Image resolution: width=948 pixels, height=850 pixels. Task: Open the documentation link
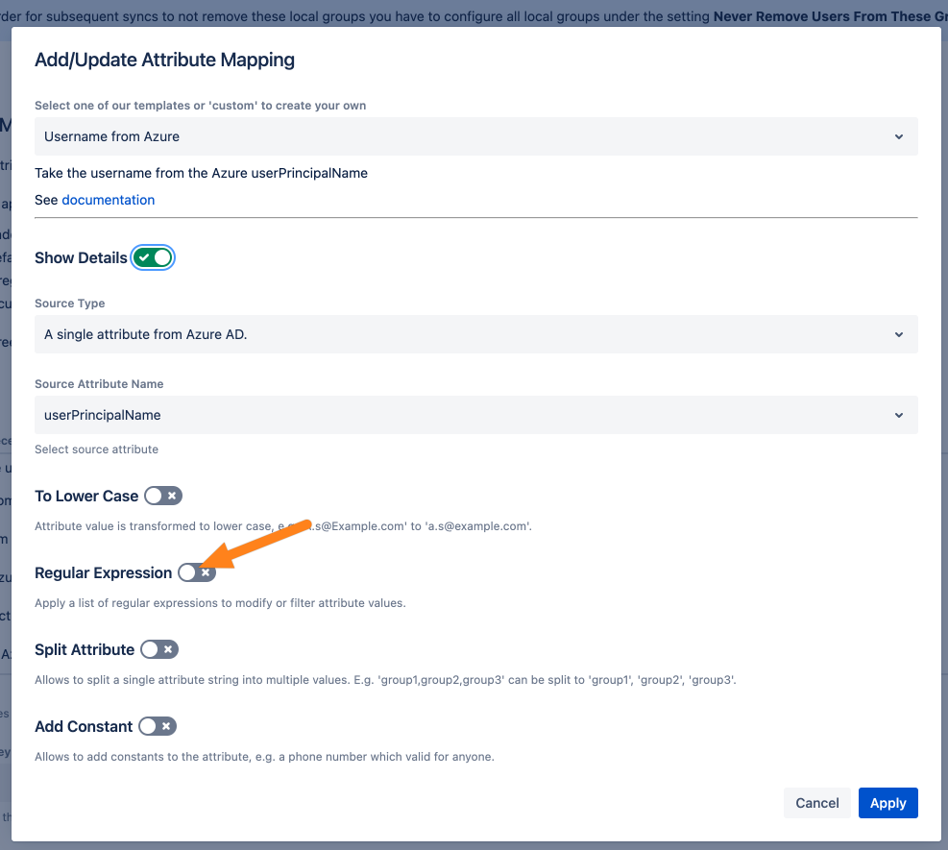[108, 200]
